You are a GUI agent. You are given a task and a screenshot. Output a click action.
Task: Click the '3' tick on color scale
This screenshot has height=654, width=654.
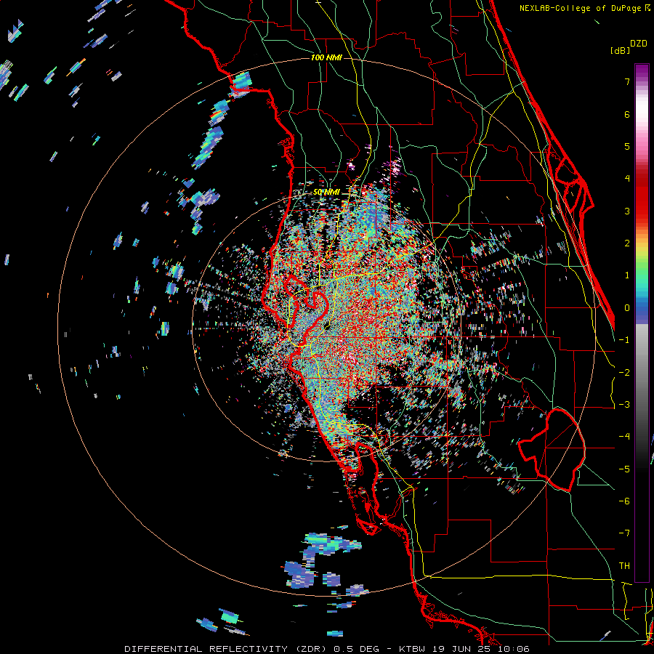pyautogui.click(x=627, y=211)
